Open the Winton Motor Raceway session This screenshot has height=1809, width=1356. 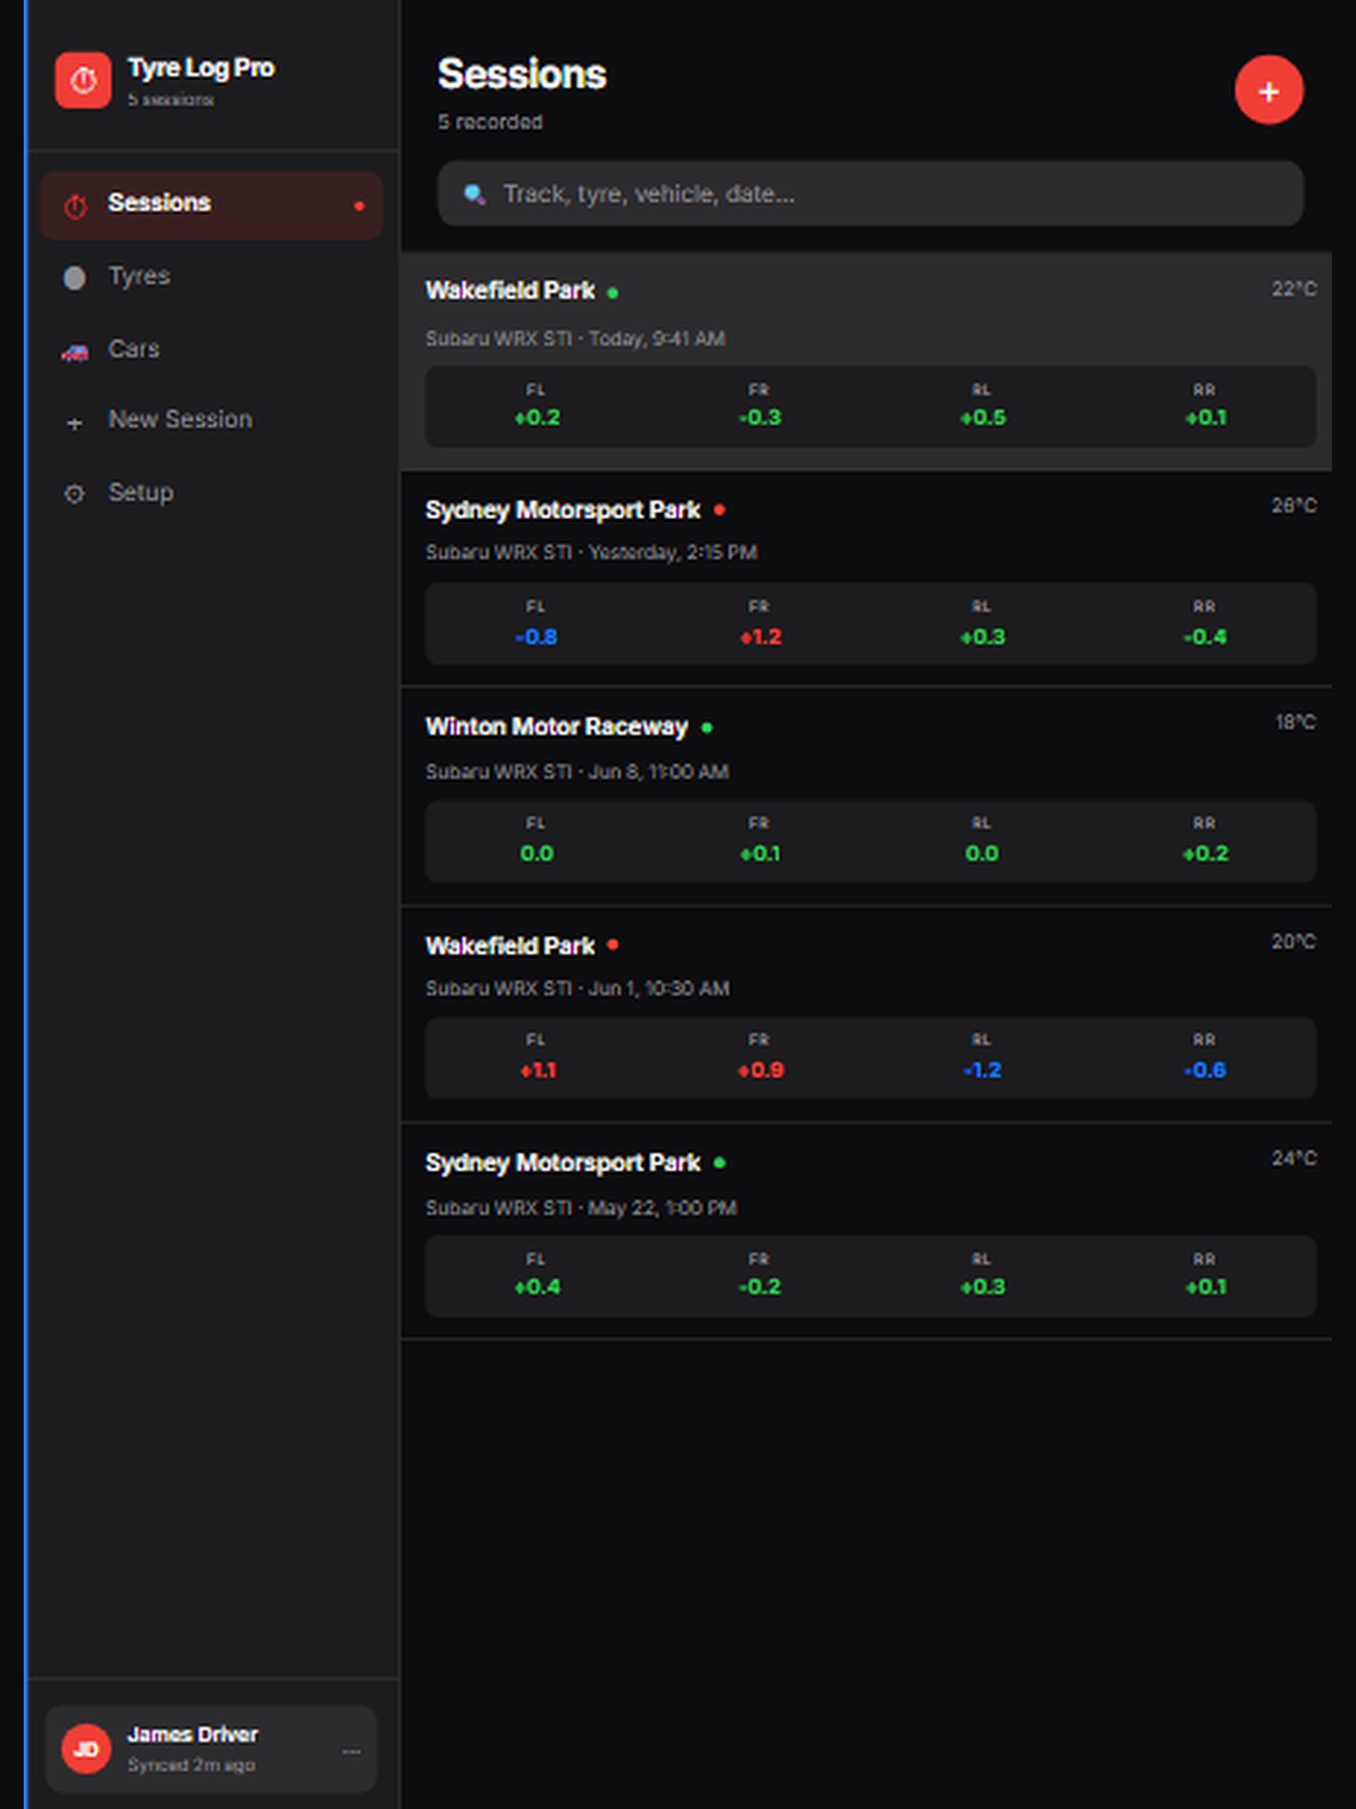tap(866, 796)
